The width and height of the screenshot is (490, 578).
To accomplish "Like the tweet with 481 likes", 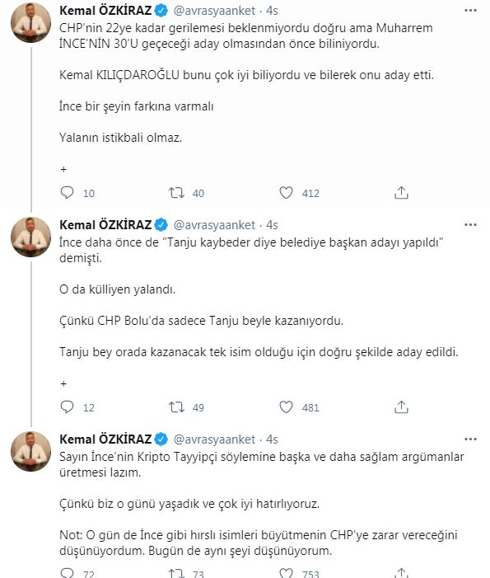I will [x=286, y=407].
